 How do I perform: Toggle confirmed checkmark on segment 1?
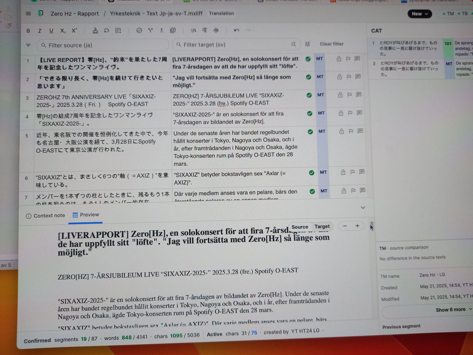pyautogui.click(x=308, y=59)
